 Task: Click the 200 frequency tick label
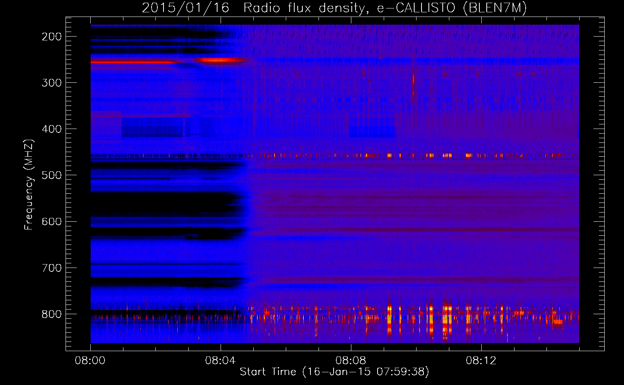click(52, 37)
